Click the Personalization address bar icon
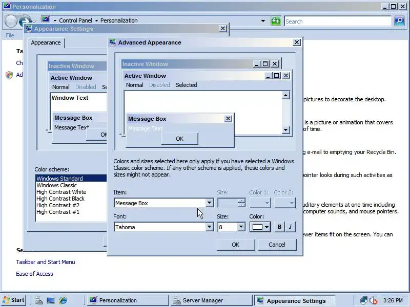410x307 pixels. coord(46,19)
